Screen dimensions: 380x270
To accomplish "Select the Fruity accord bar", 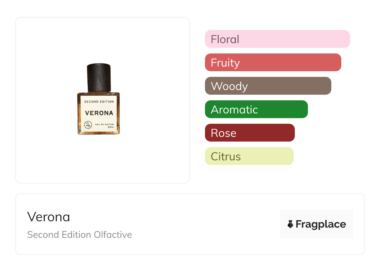I will pyautogui.click(x=273, y=62).
